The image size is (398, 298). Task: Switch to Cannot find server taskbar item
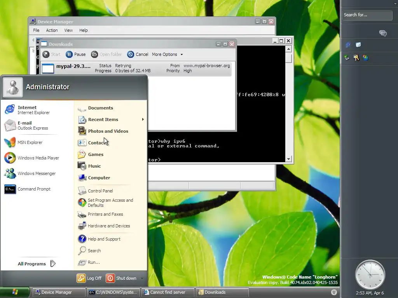coord(168,292)
